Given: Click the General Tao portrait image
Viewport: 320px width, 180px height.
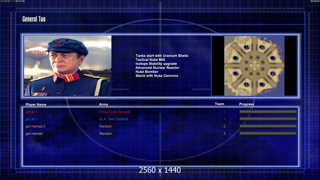Looking at the screenshot, I should pyautogui.click(x=68, y=66).
